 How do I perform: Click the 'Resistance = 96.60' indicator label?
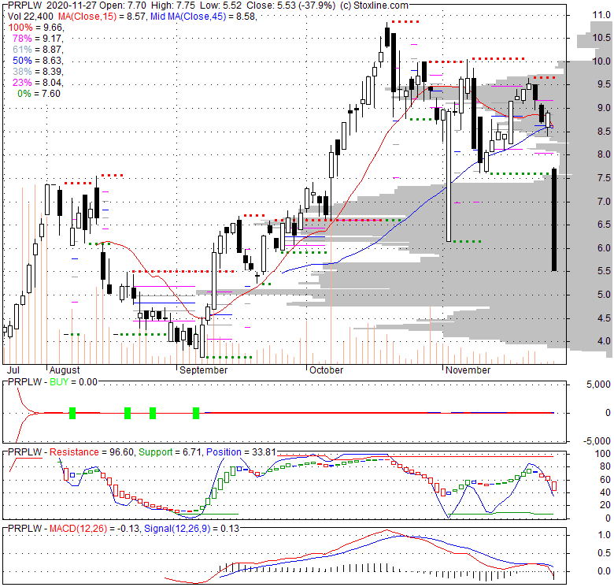point(91,452)
